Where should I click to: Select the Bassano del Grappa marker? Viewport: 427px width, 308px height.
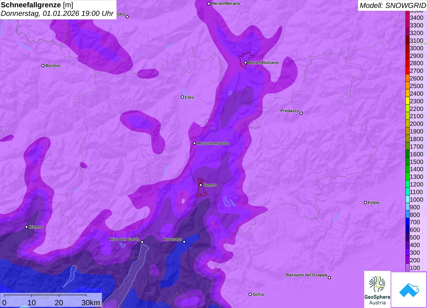pos(329,278)
